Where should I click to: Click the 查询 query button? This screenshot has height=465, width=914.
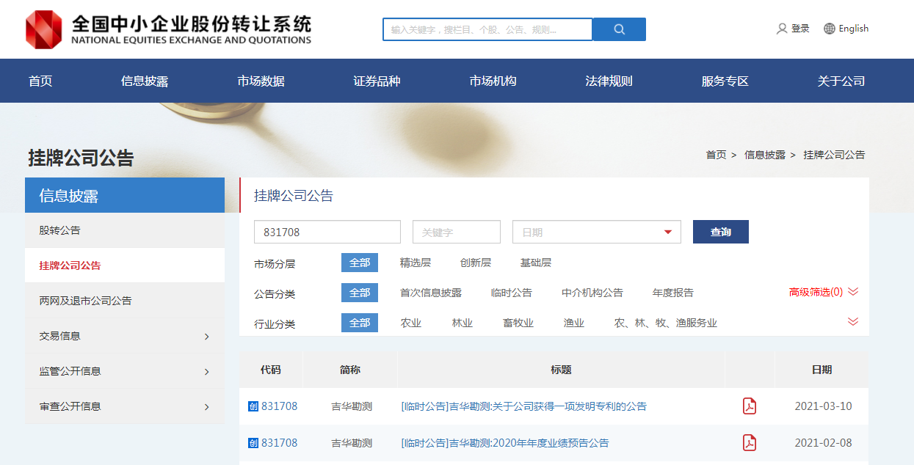(720, 232)
